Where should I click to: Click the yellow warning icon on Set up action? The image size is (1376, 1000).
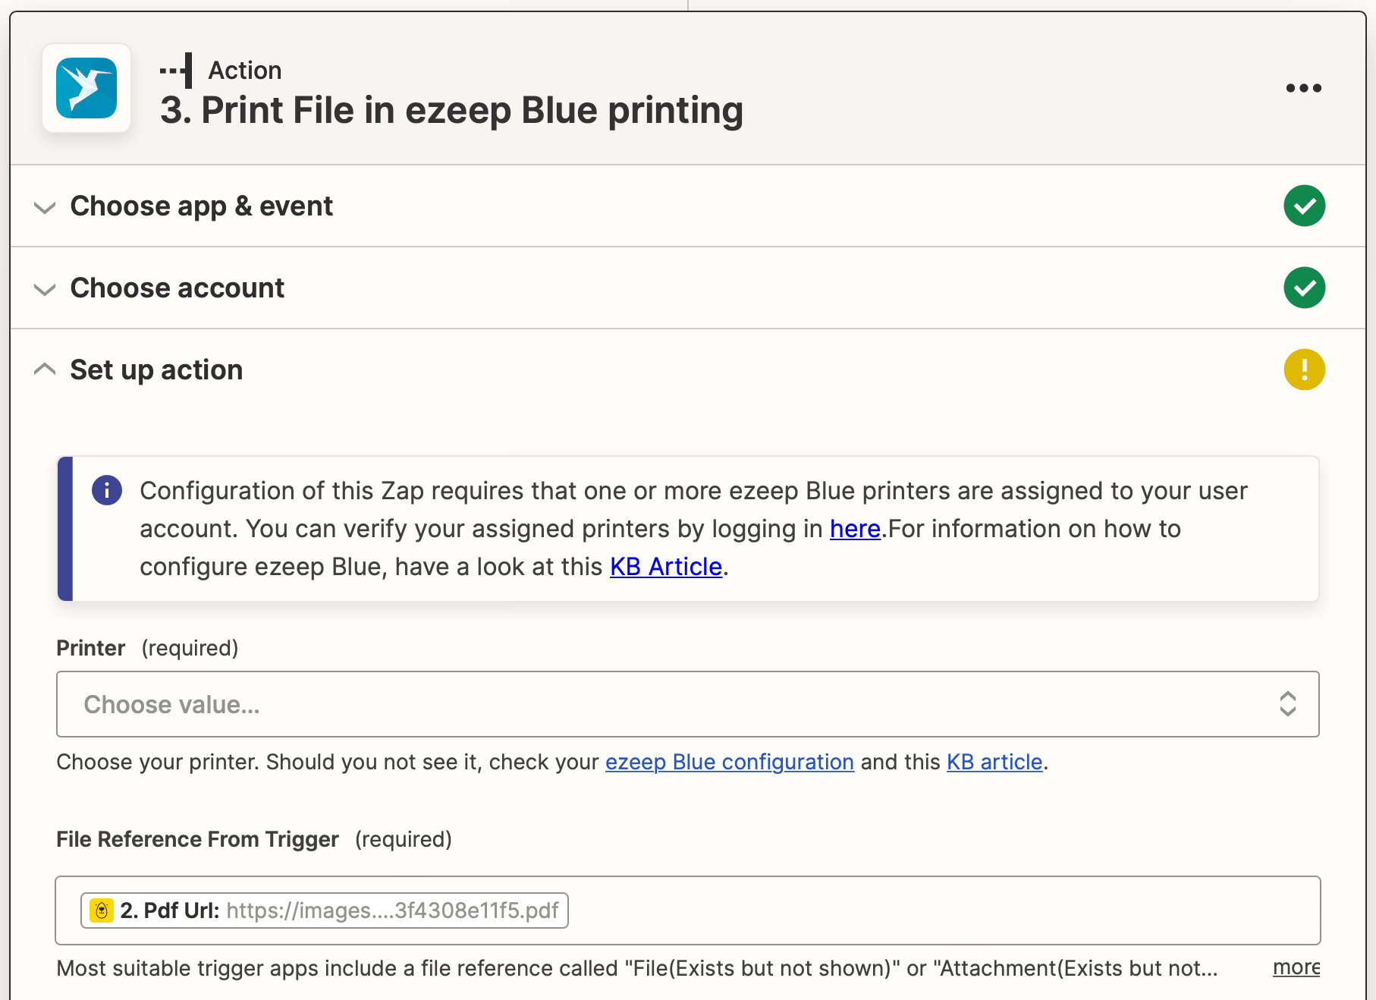(1304, 369)
